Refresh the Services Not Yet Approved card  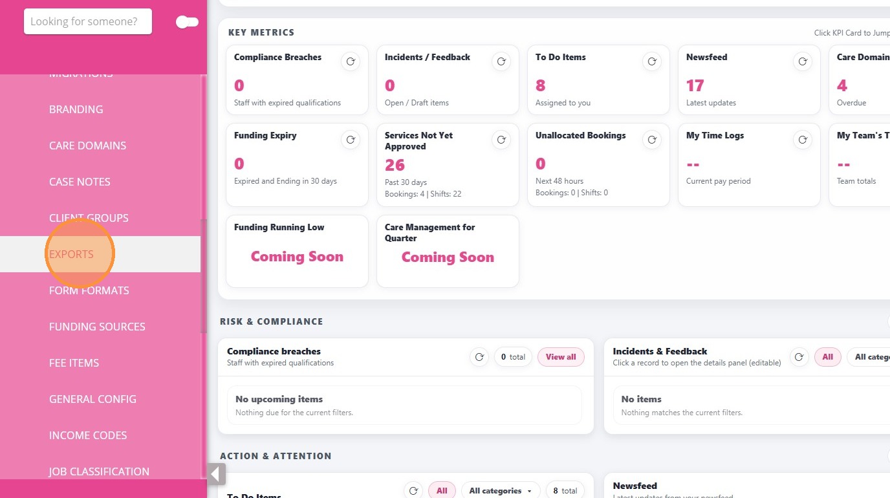[501, 140]
